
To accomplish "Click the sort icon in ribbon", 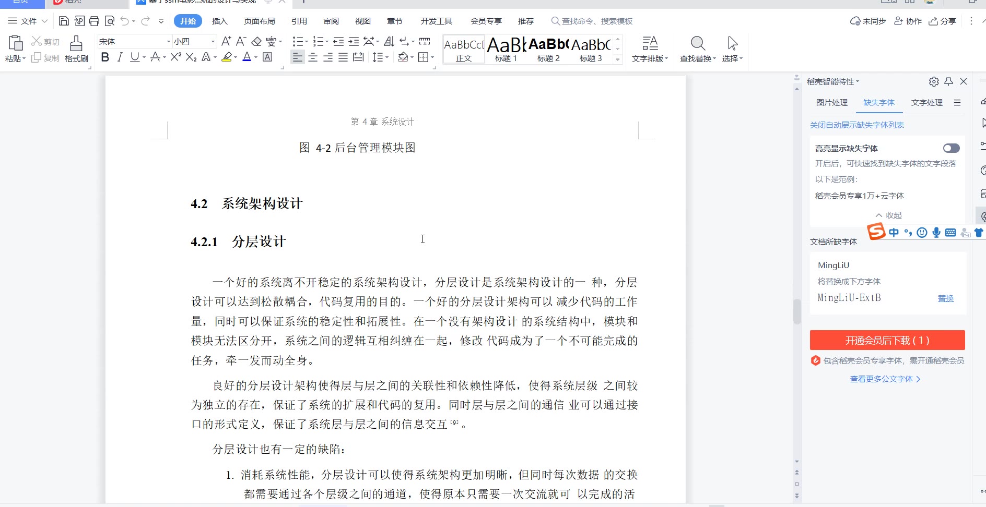I will 389,41.
